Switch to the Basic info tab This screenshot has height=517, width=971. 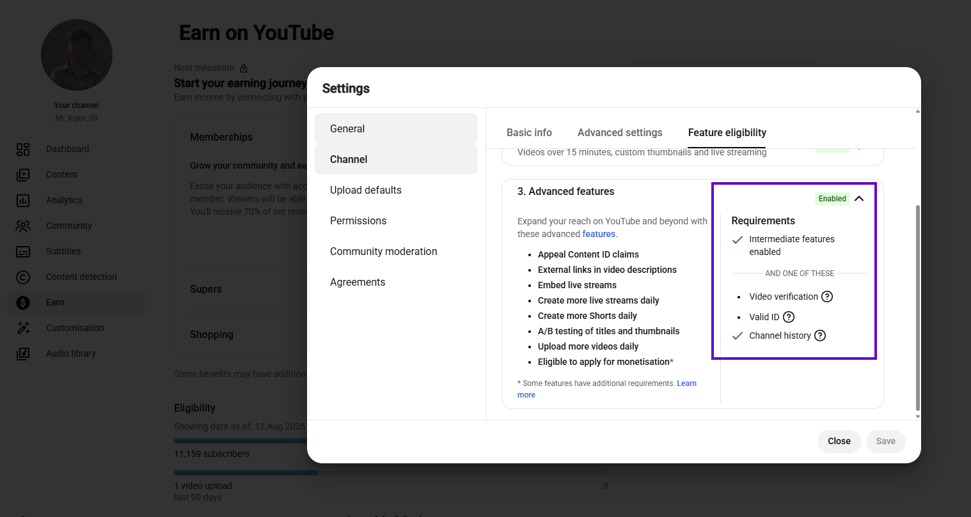point(529,132)
